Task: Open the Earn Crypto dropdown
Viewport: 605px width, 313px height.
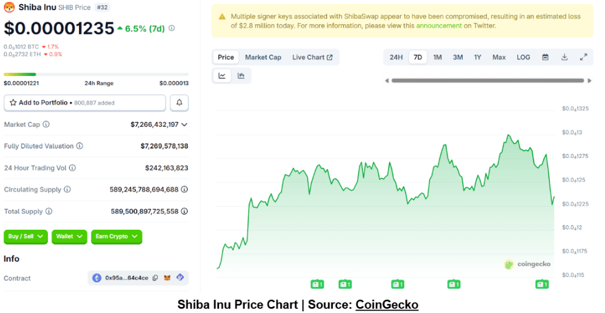Action: (x=116, y=236)
